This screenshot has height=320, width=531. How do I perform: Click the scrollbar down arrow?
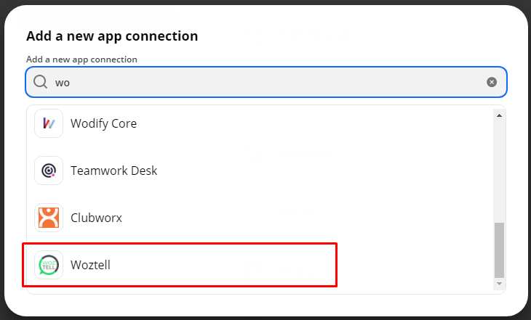[x=499, y=284]
